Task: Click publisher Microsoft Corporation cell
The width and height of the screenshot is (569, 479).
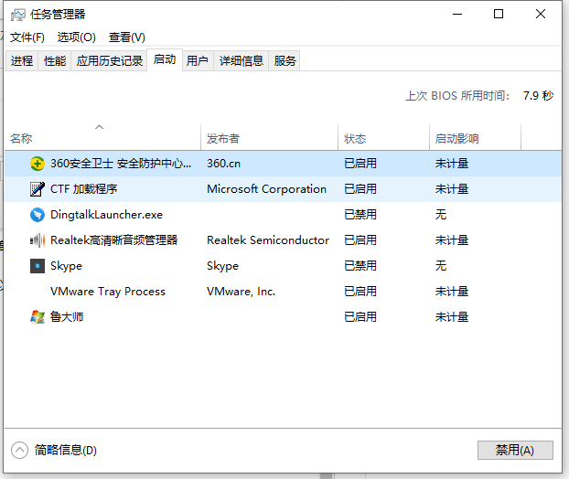Action: click(x=266, y=189)
